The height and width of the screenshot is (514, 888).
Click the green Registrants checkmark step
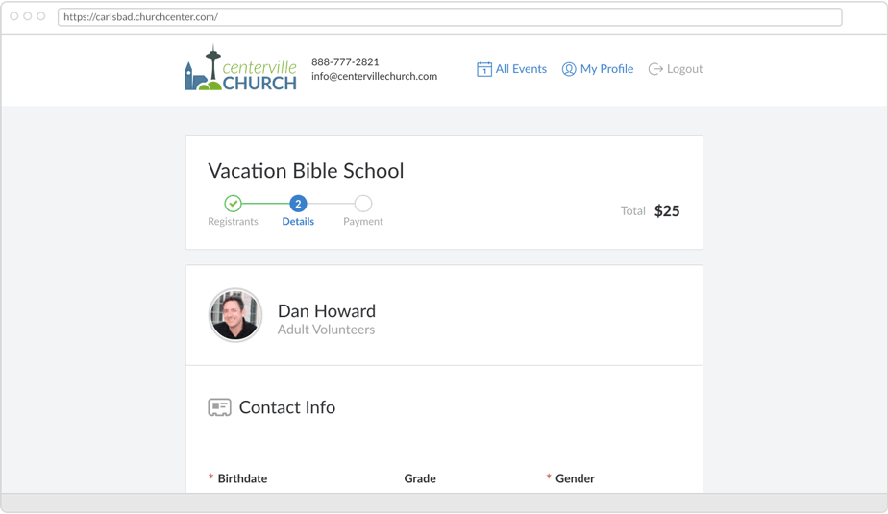[x=233, y=204]
